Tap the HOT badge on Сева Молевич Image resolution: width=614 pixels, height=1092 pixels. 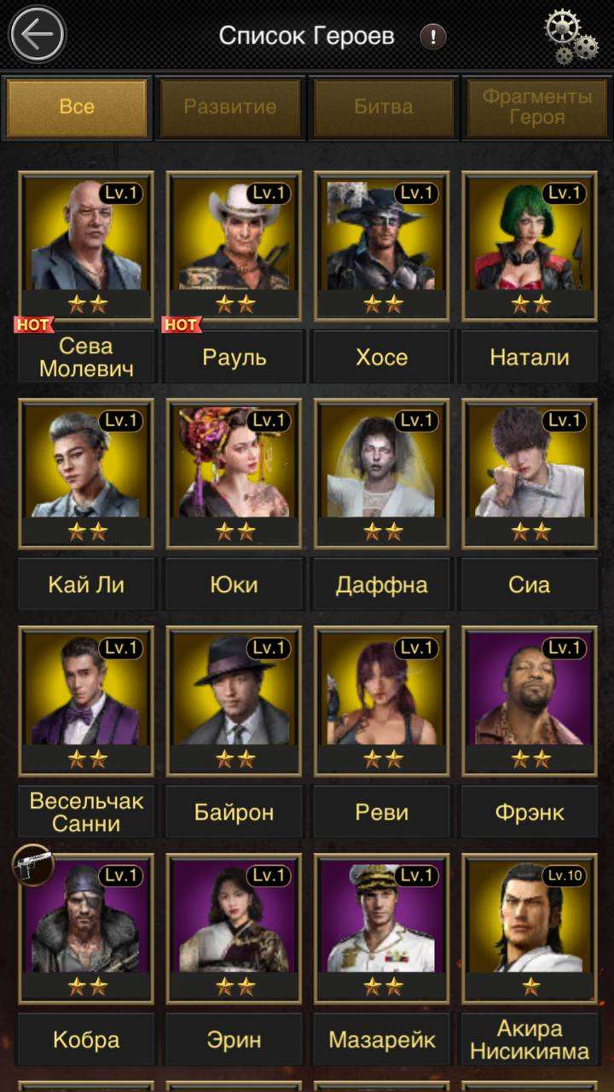click(x=33, y=324)
